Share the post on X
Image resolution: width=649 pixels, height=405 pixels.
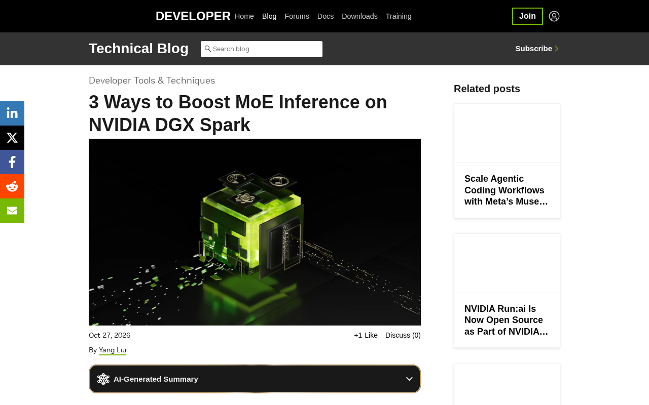pos(12,138)
